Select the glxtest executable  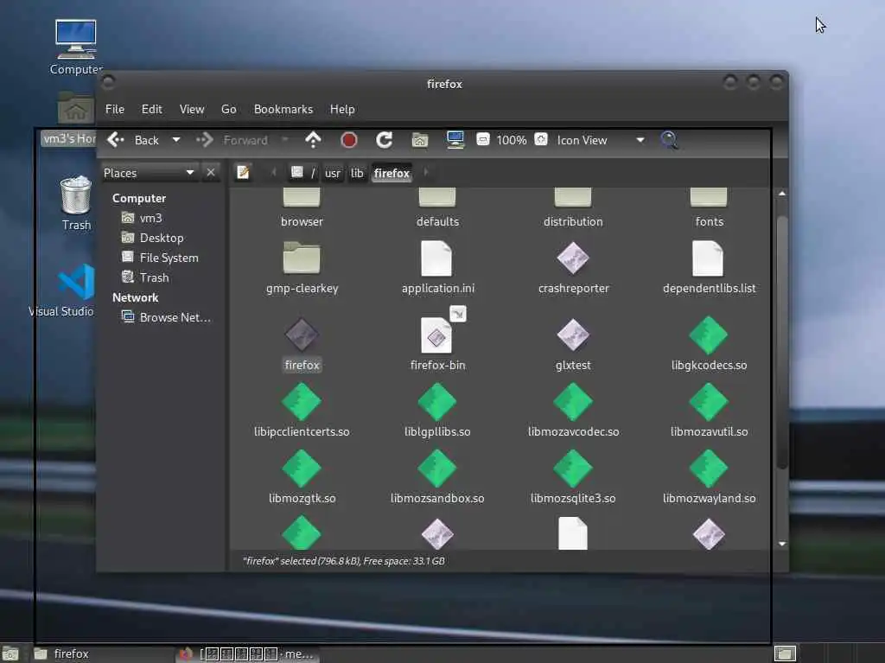click(x=573, y=344)
